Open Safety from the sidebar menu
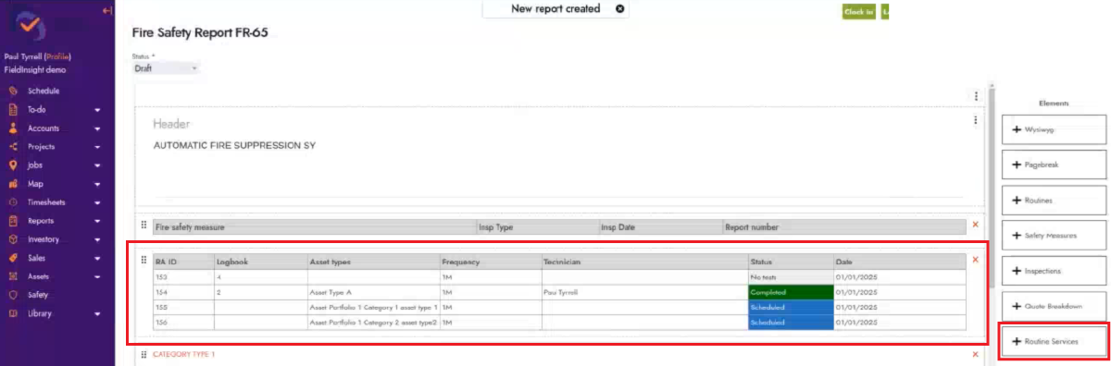 click(38, 295)
